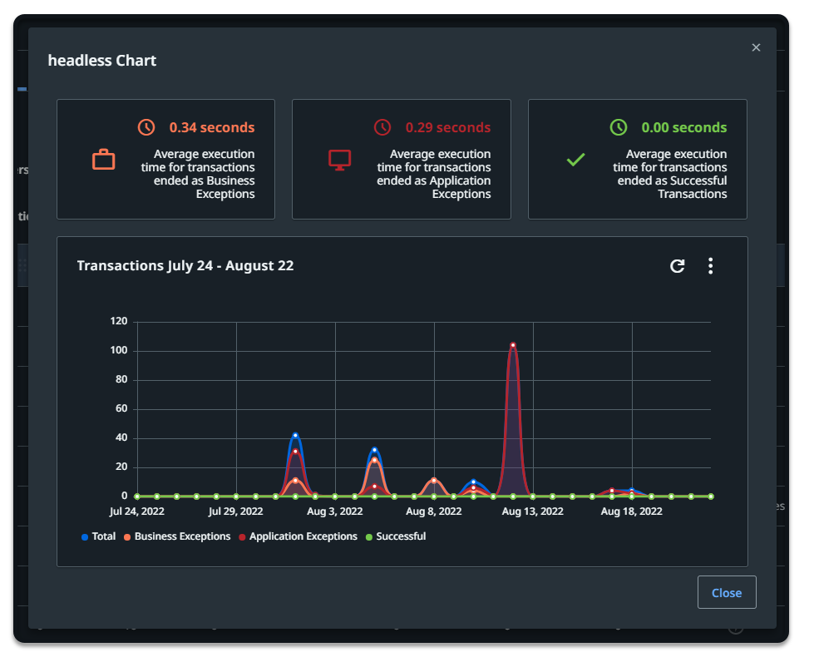Expand the chart options via three-dot menu
Image resolution: width=814 pixels, height=657 pixels.
711,265
